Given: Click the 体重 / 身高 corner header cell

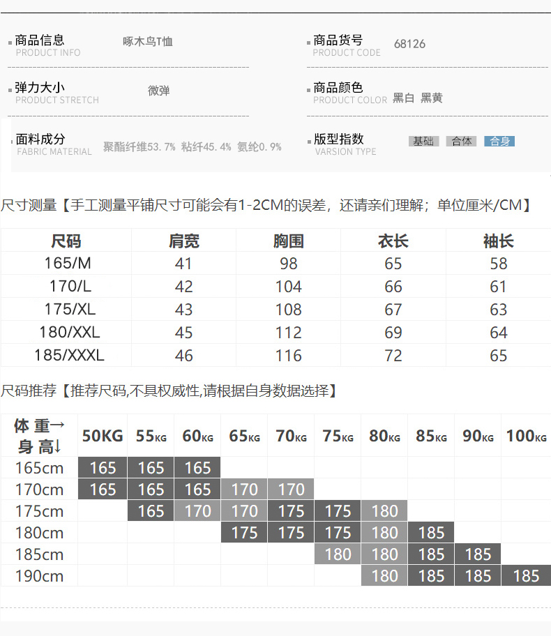Looking at the screenshot, I should tap(39, 436).
